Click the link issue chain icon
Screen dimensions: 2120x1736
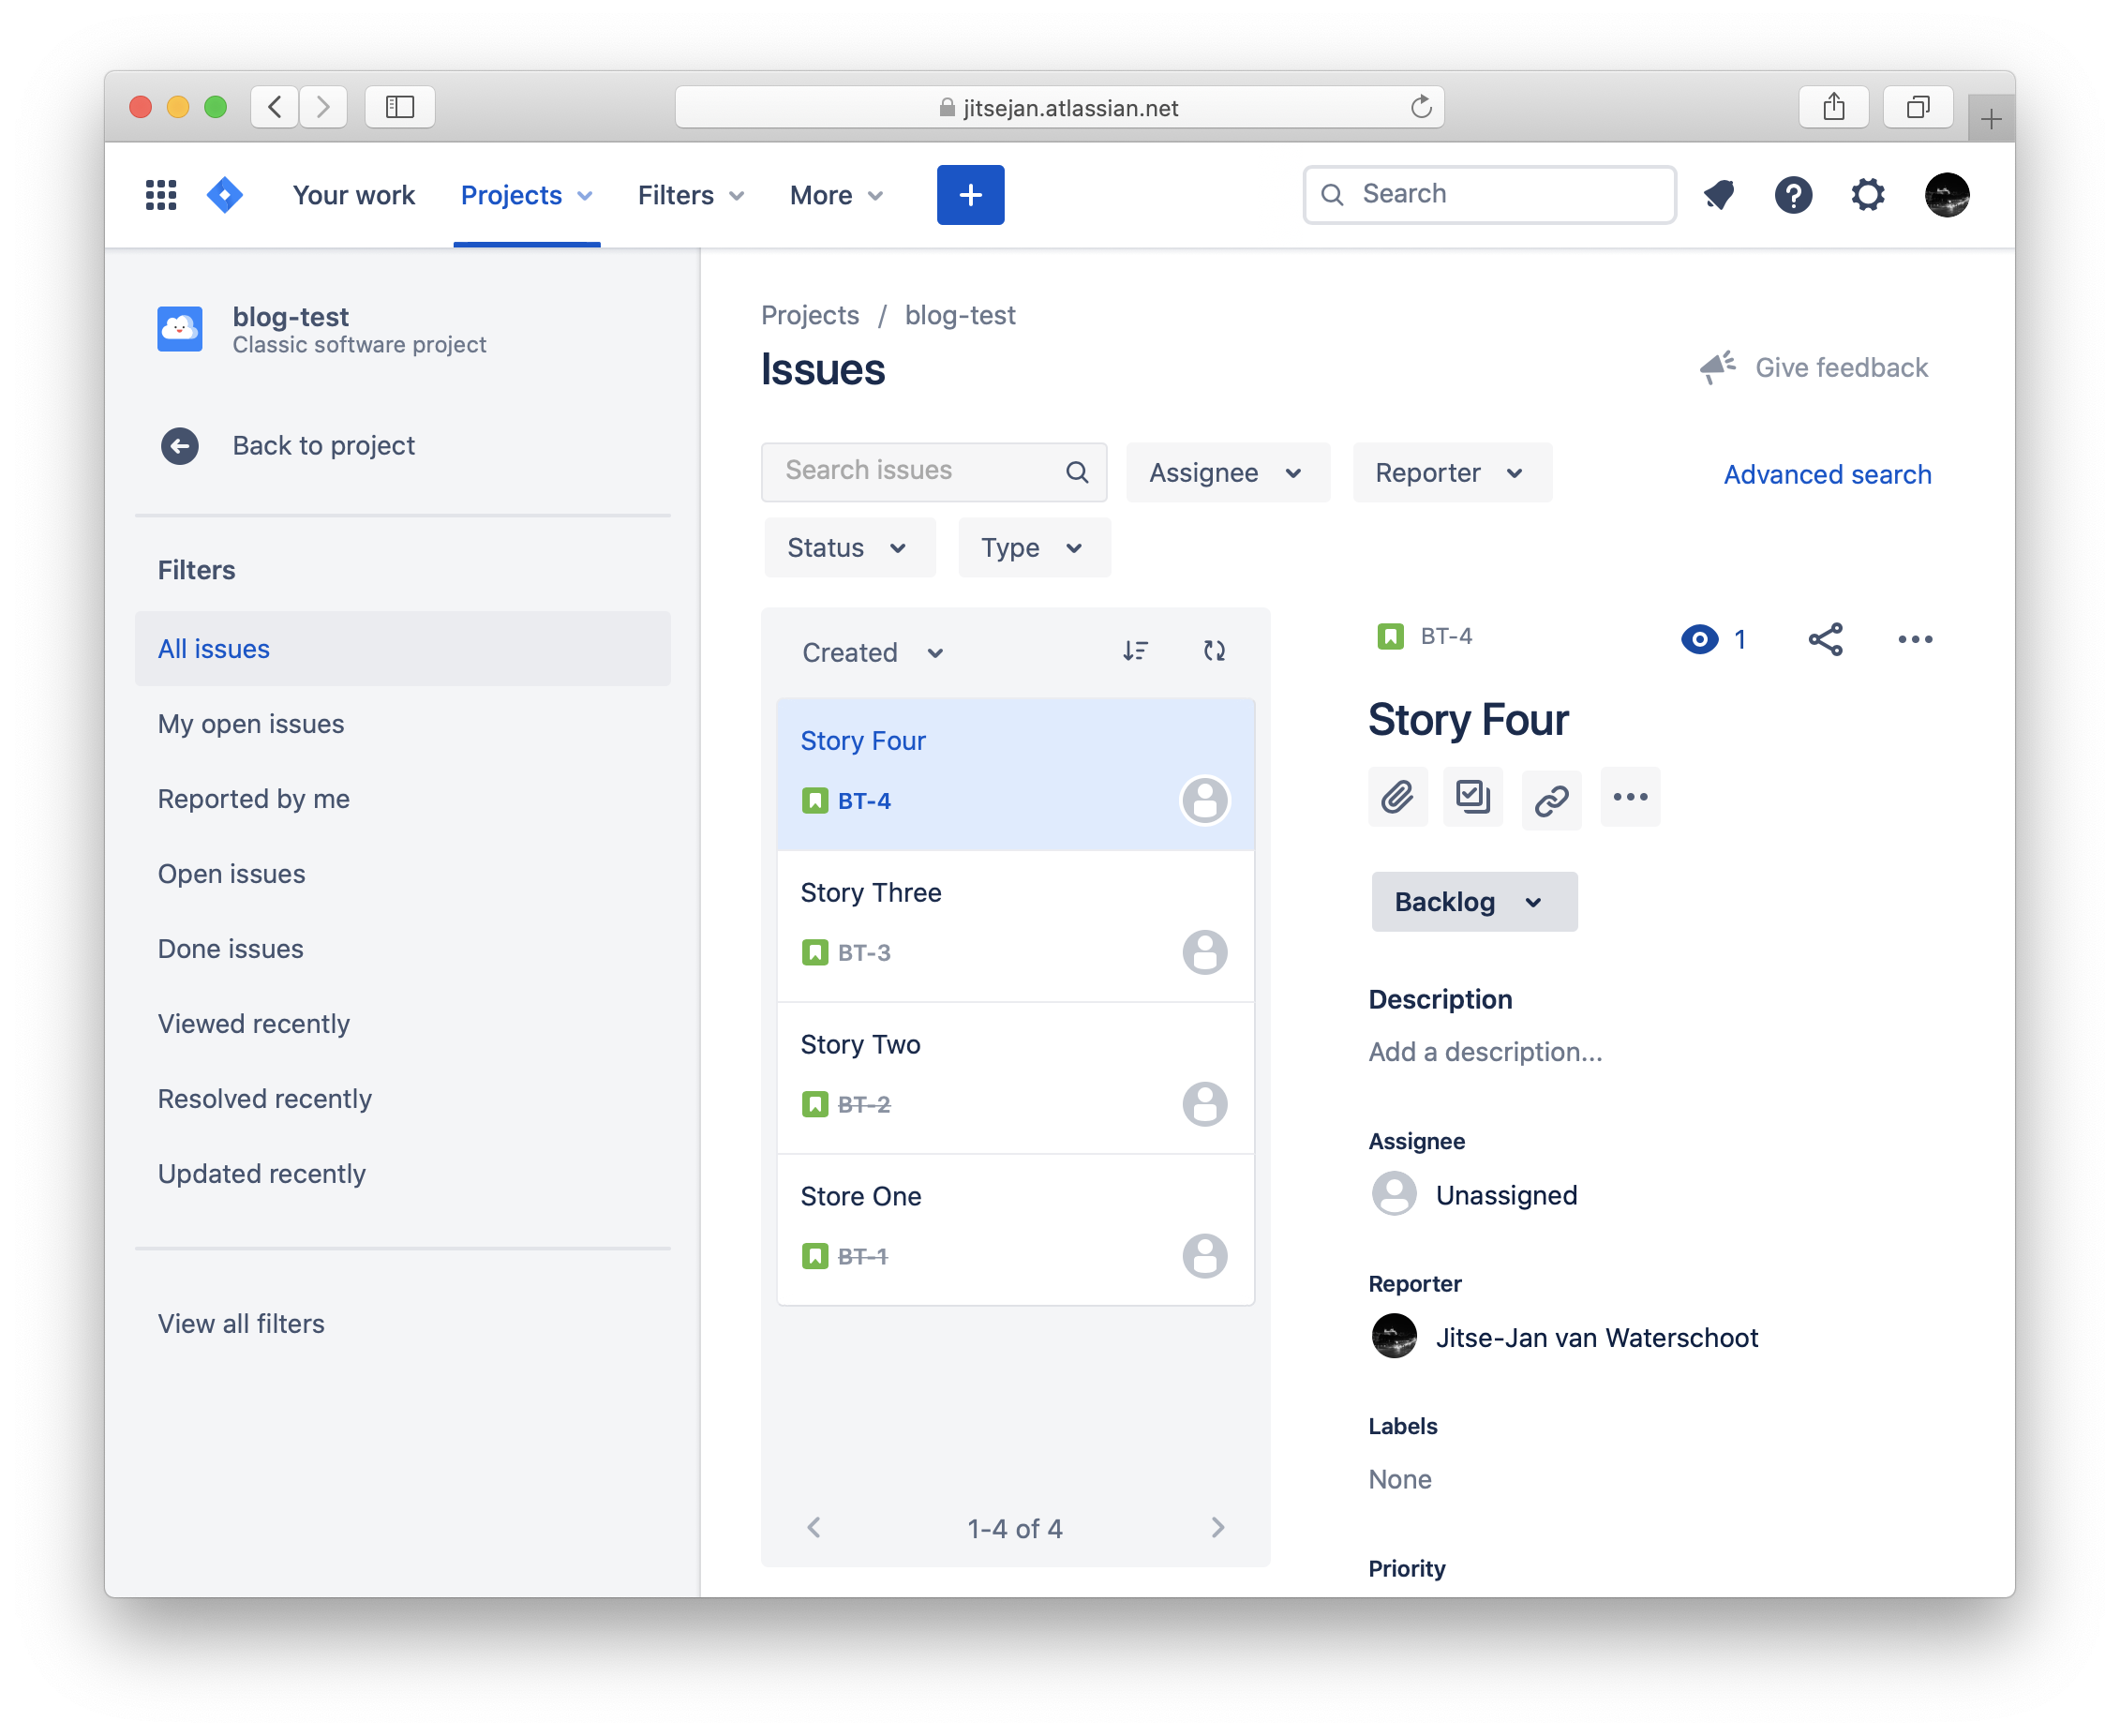pos(1551,799)
